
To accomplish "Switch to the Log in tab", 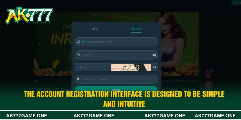I will 95,29.
